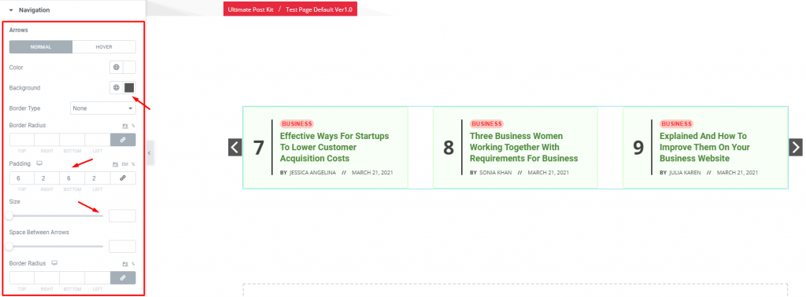
Task: Click the responsive device icon beside Padding
Action: tap(39, 163)
